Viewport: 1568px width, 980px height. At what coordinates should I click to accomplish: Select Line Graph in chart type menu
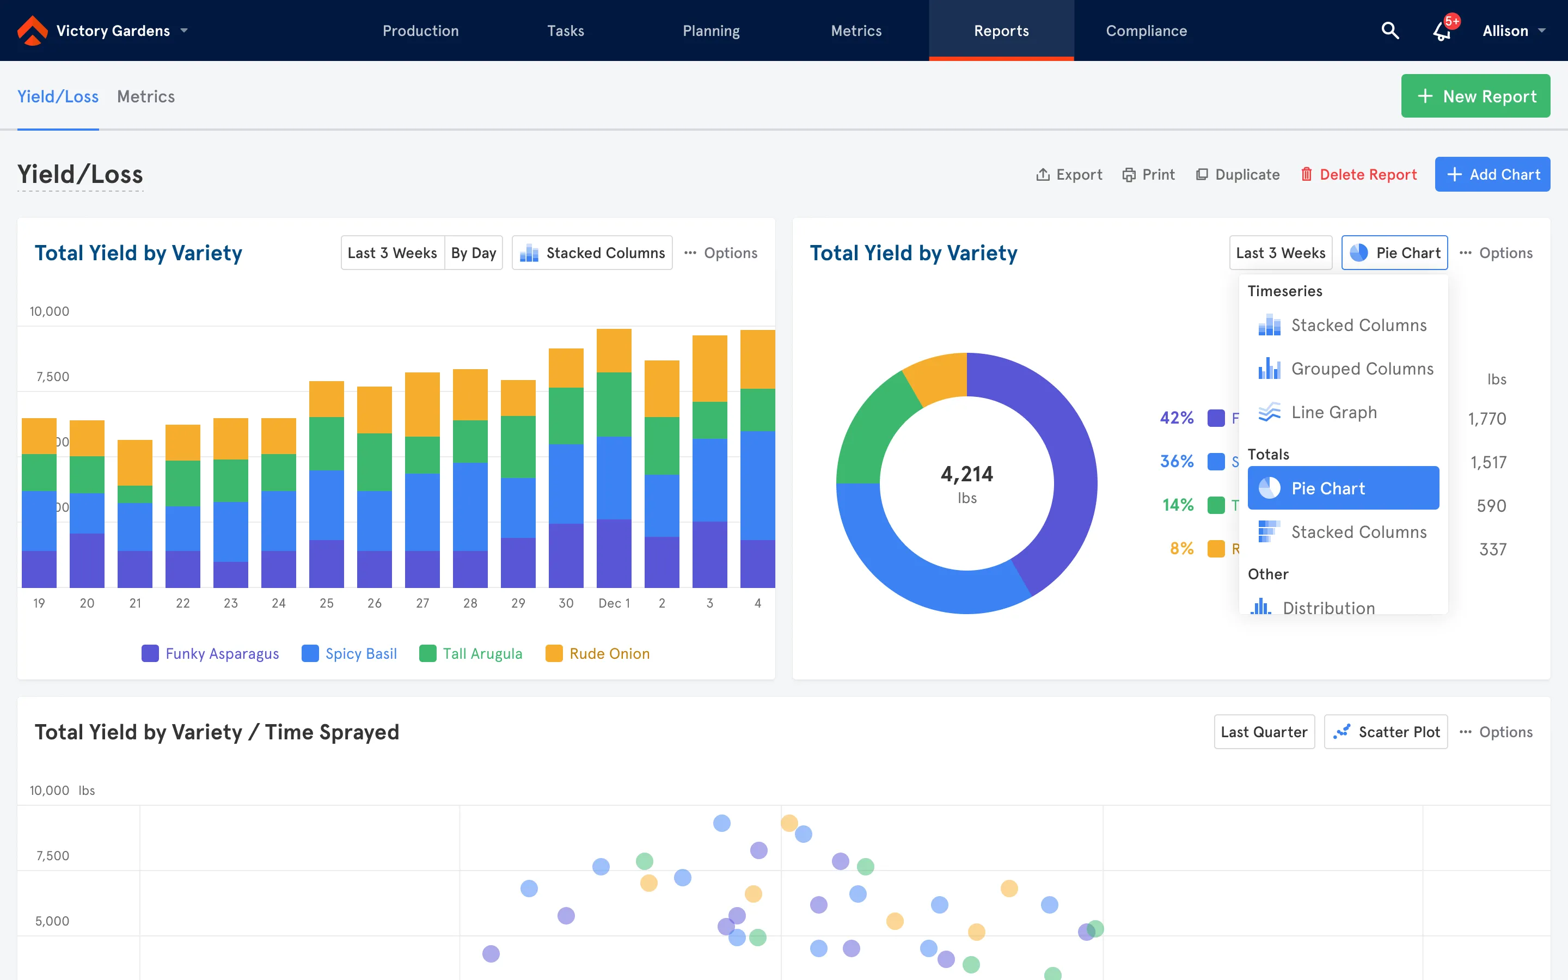click(1333, 412)
